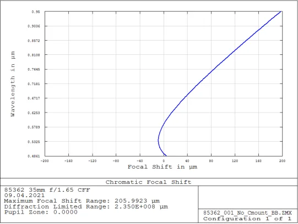This screenshot has height=224, width=298.
Task: Click file name '85362_001_No_Cmount_BB.ZMX'
Action: click(247, 213)
